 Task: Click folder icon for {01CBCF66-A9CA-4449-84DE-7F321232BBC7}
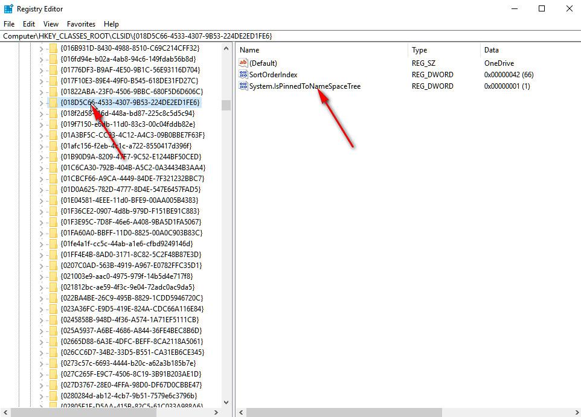(x=53, y=179)
